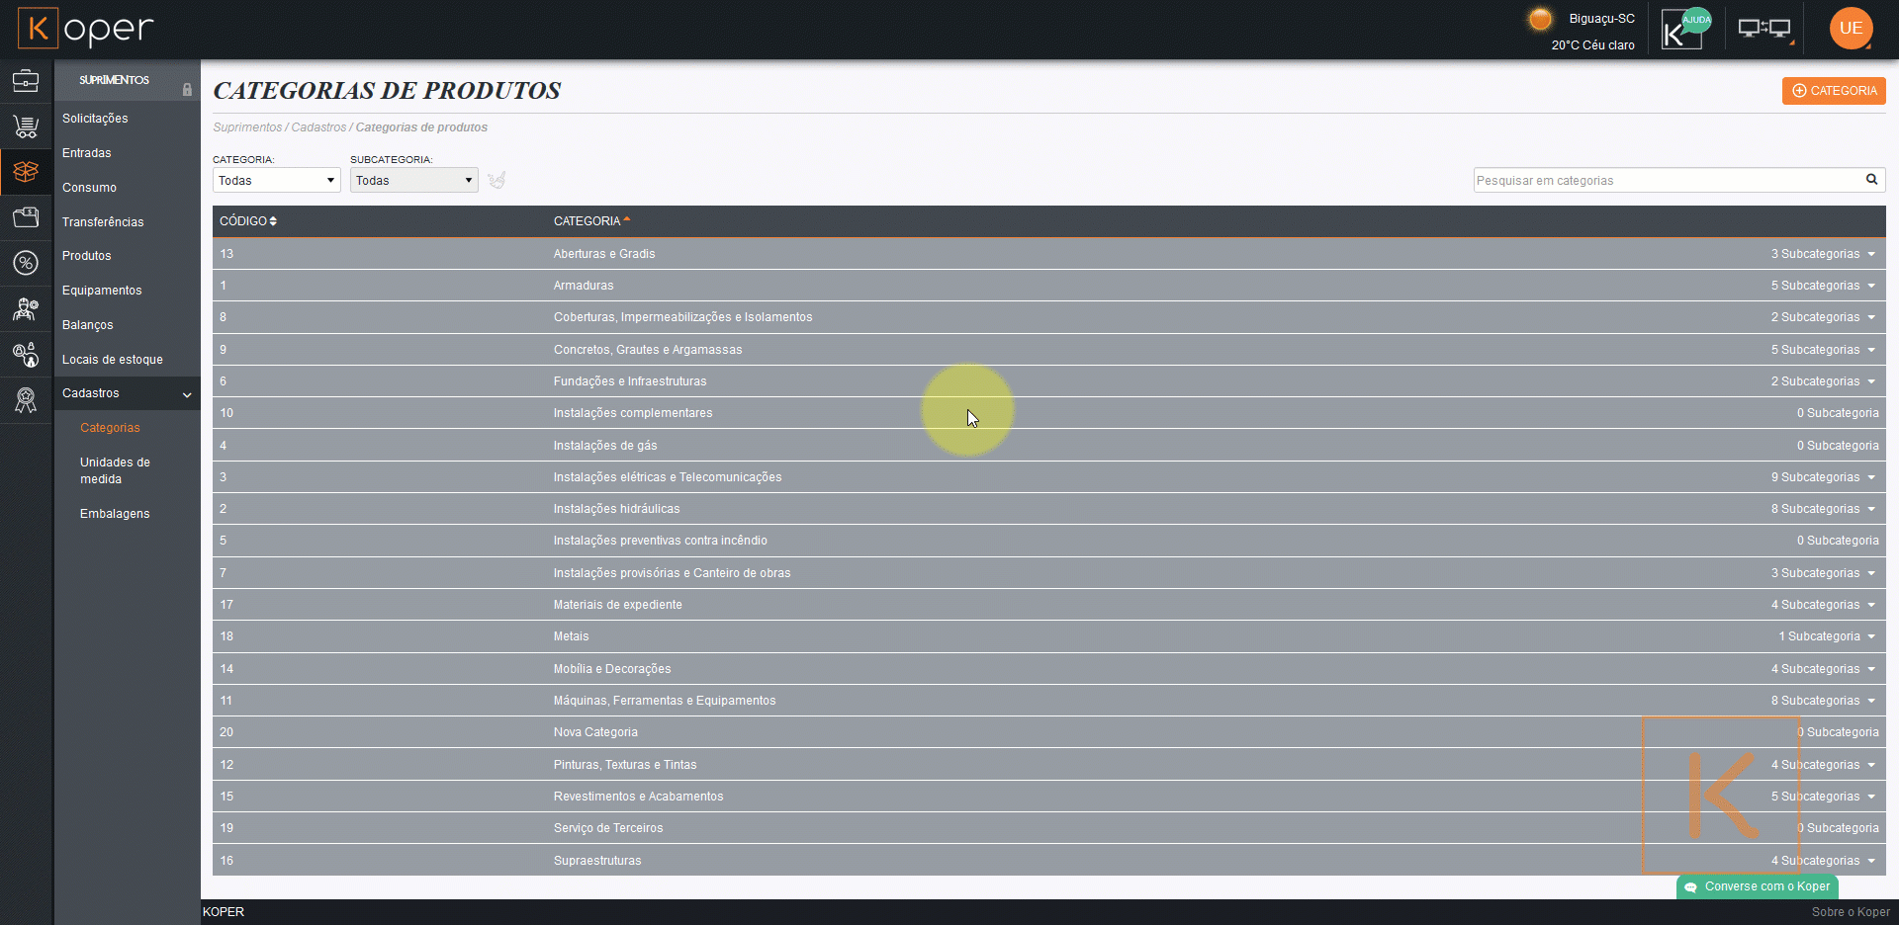This screenshot has height=925, width=1899.
Task: Click the two-monitors switch icon
Action: pyautogui.click(x=1764, y=30)
